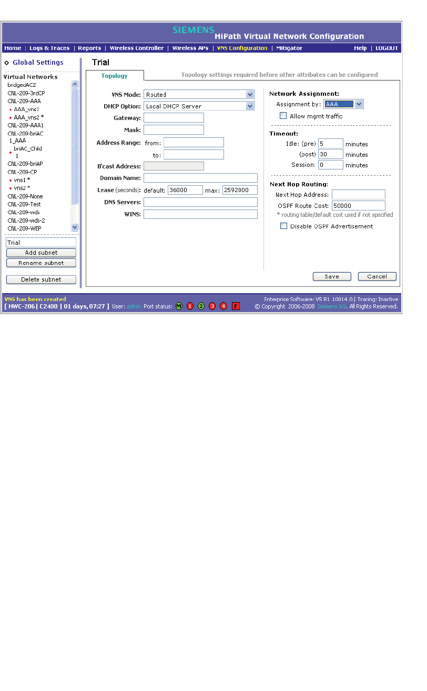Click the Siemens AG copyright link

(331, 306)
